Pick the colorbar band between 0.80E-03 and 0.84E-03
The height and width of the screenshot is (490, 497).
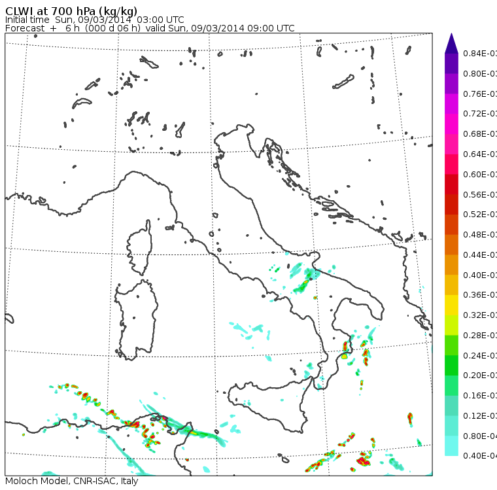[x=451, y=63]
